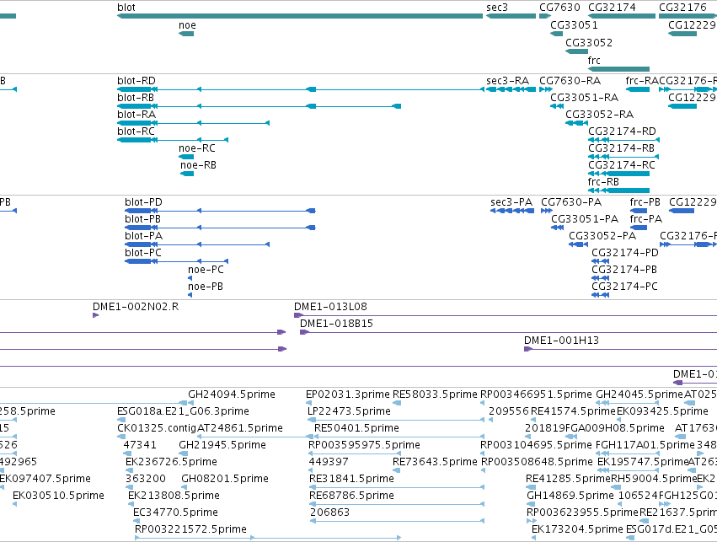Click BAC clone DME1-002N02.R

pos(95,315)
